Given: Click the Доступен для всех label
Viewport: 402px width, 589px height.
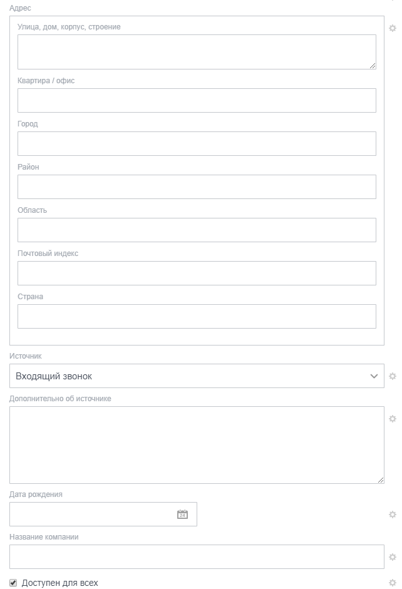Looking at the screenshot, I should 60,583.
